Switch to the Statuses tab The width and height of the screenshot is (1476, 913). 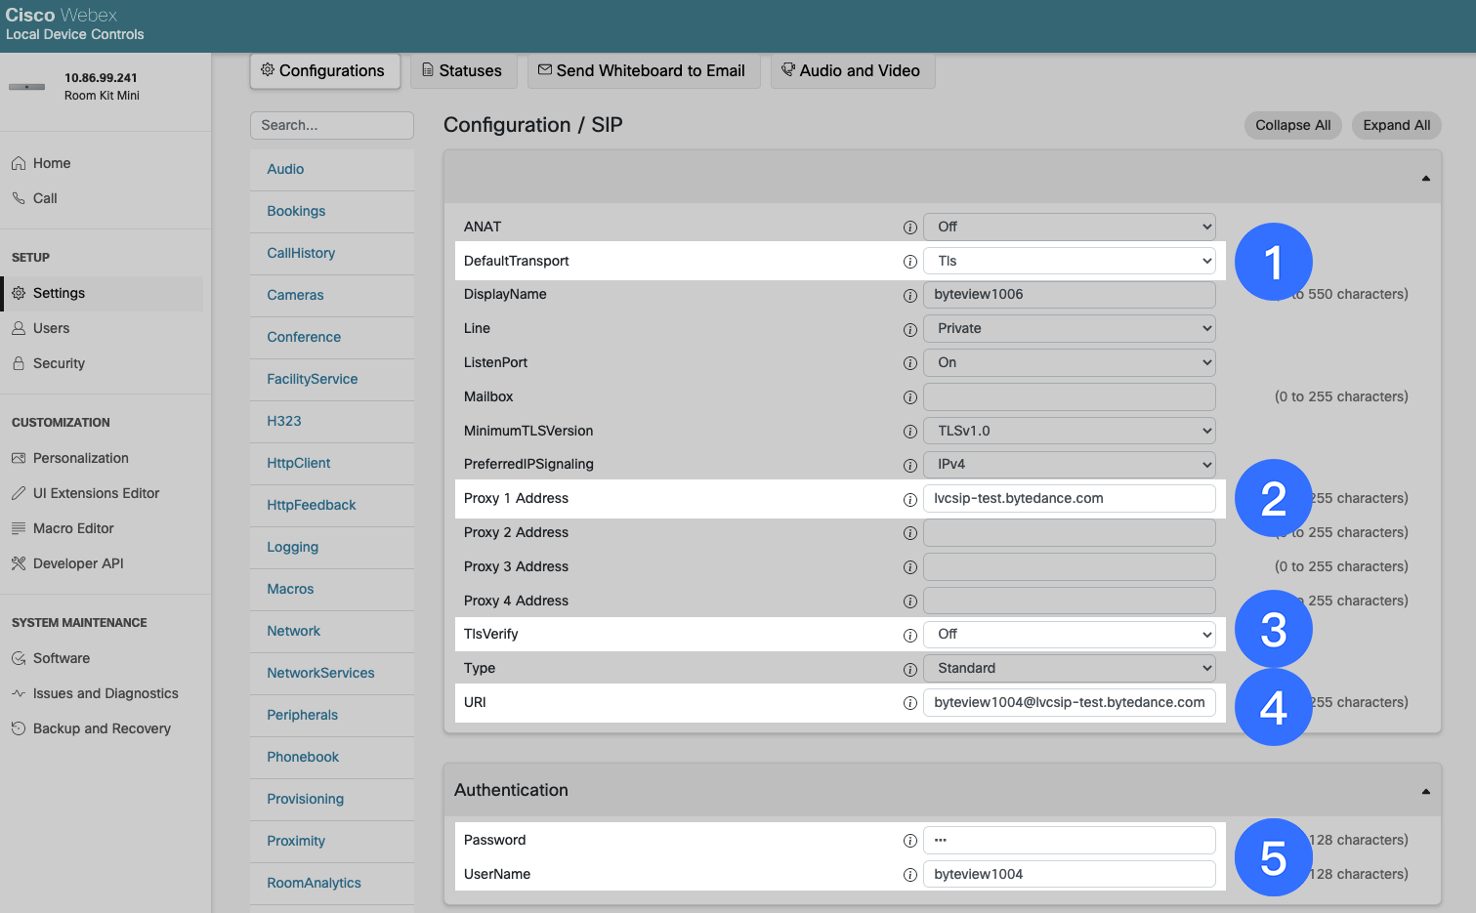pos(463,70)
